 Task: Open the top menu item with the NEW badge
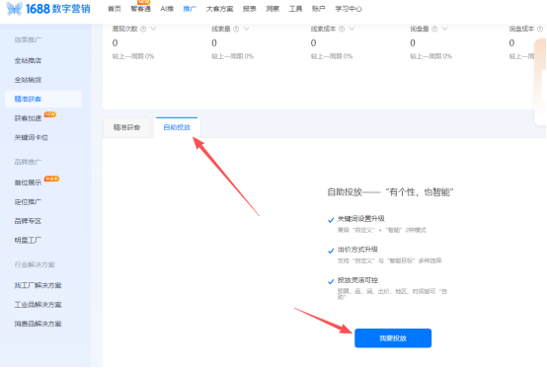tap(141, 8)
